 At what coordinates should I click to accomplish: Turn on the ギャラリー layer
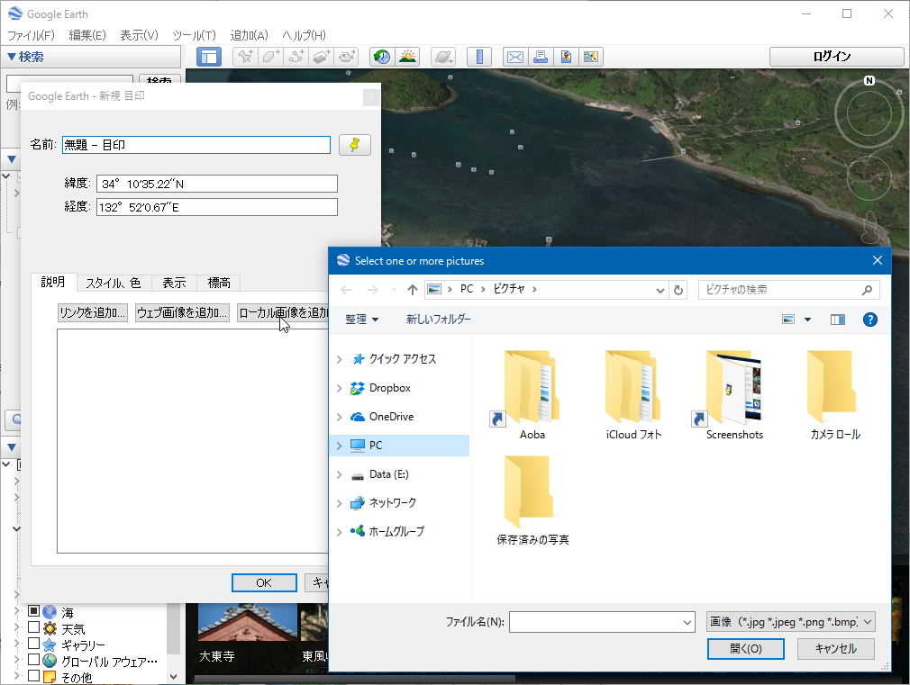pos(34,644)
